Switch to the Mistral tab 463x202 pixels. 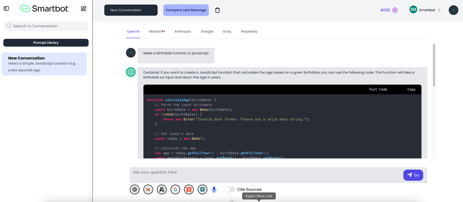pyautogui.click(x=156, y=31)
